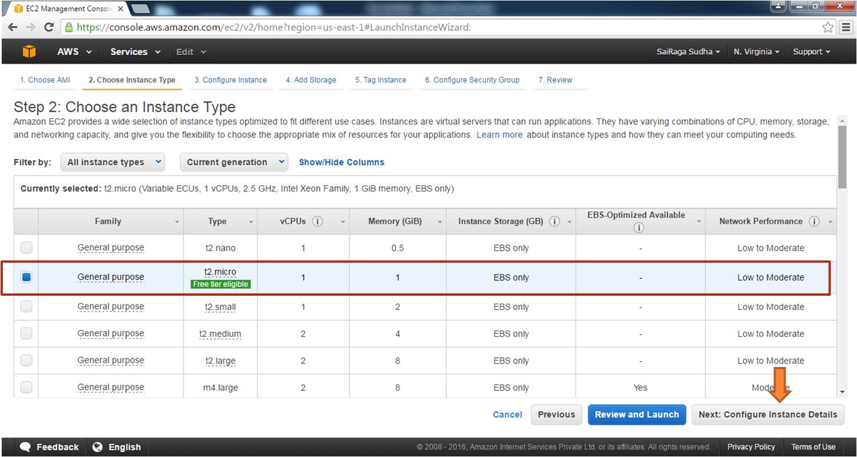The height and width of the screenshot is (457, 857).
Task: Click the Network Performance info icon
Action: pyautogui.click(x=814, y=222)
